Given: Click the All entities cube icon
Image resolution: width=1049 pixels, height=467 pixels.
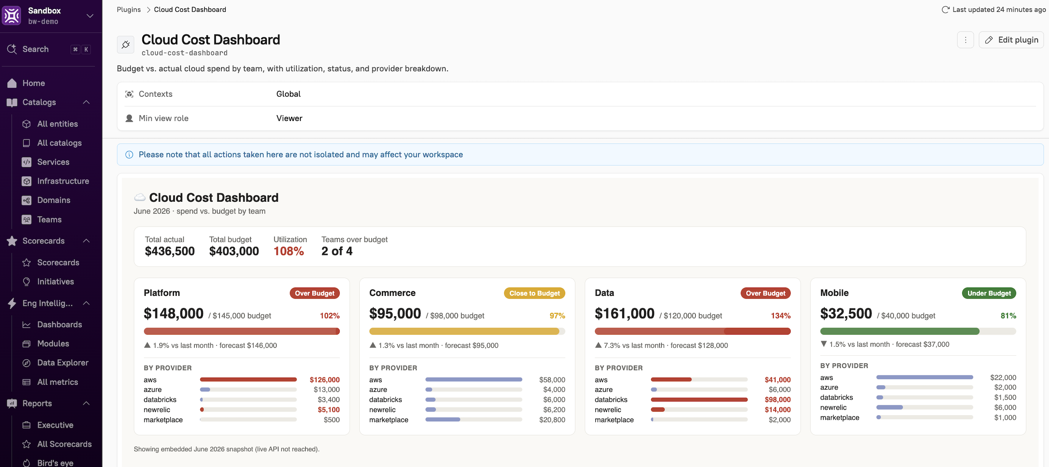Looking at the screenshot, I should tap(27, 124).
